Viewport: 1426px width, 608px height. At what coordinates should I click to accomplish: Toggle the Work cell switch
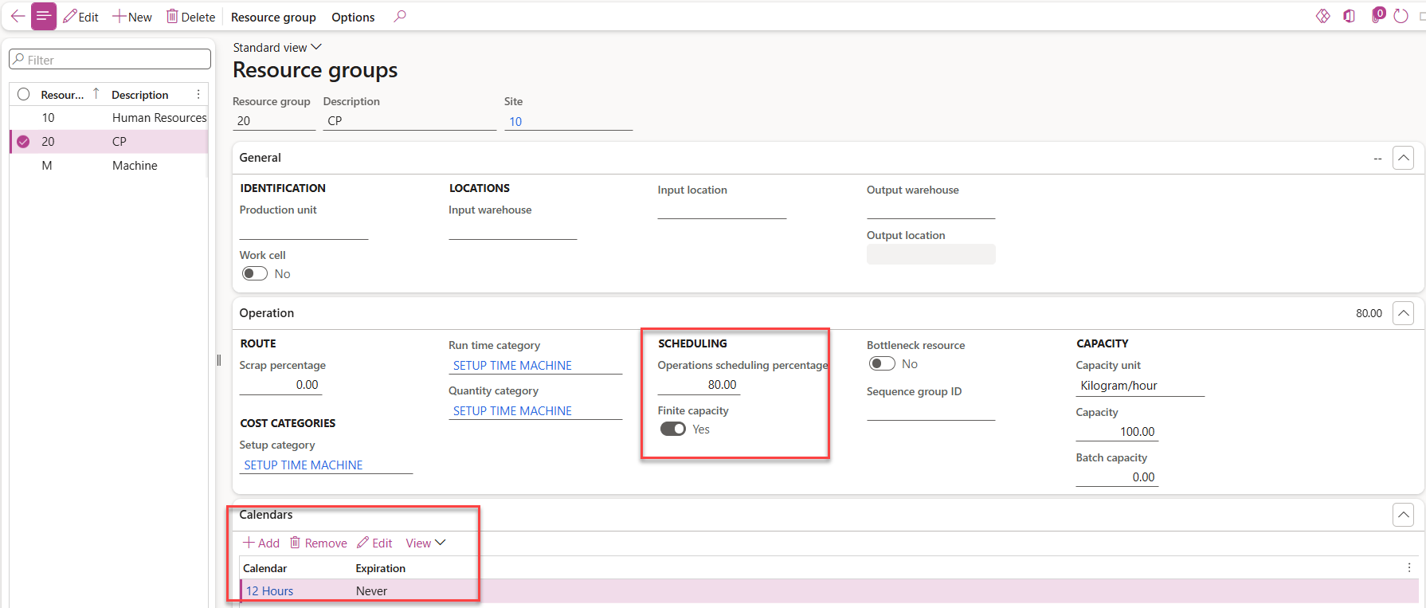coord(255,273)
